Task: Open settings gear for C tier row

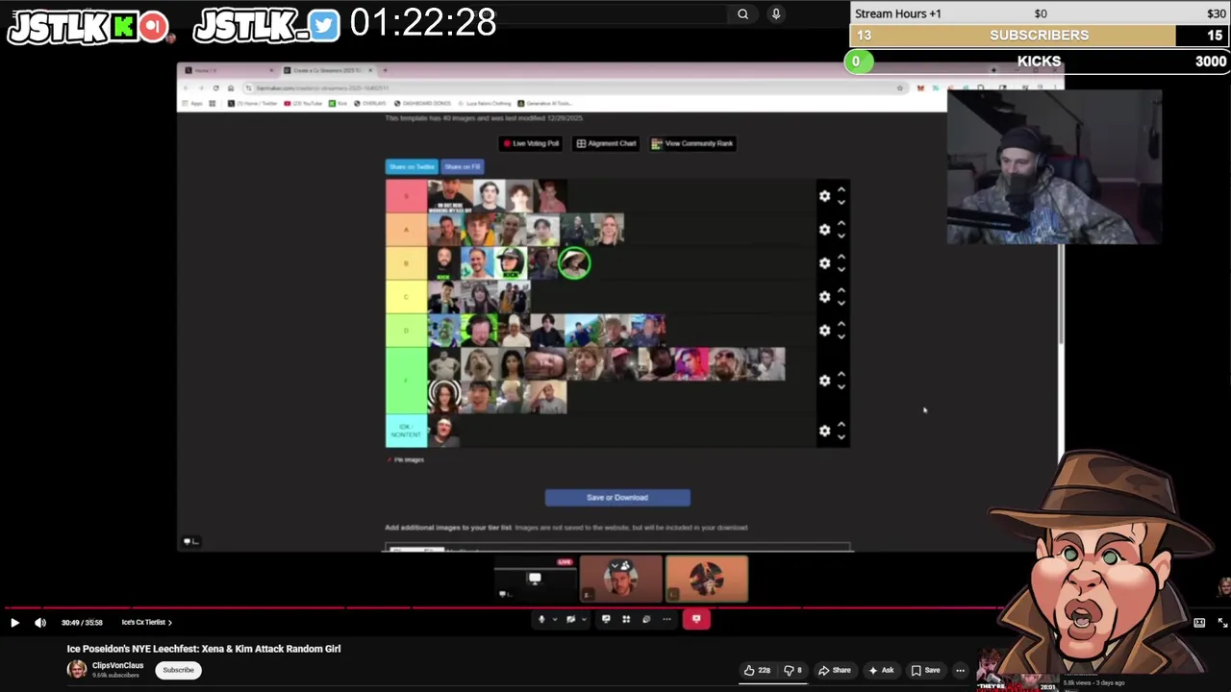Action: click(x=824, y=297)
